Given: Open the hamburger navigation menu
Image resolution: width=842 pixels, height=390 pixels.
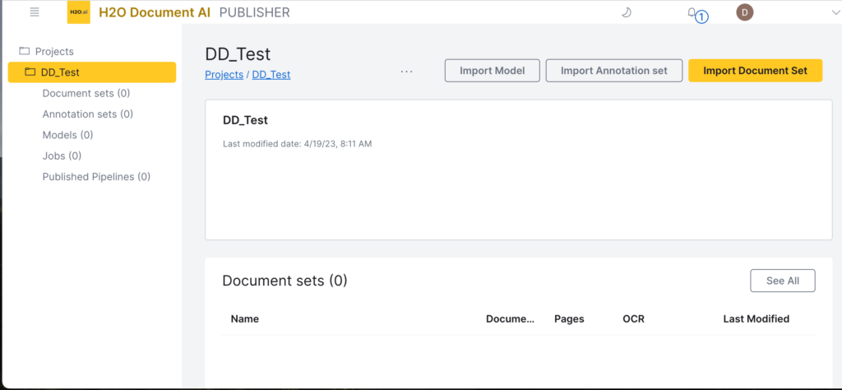Looking at the screenshot, I should pyautogui.click(x=35, y=12).
